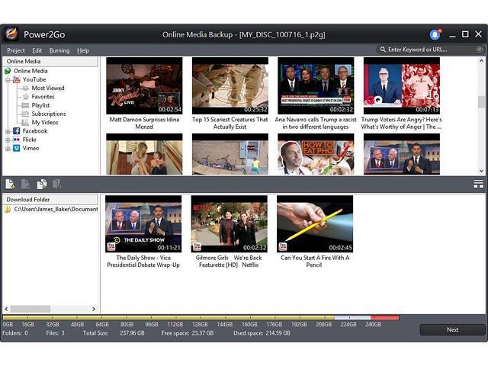Expand the Facebook tree node
The image size is (488, 366).
coord(8,131)
